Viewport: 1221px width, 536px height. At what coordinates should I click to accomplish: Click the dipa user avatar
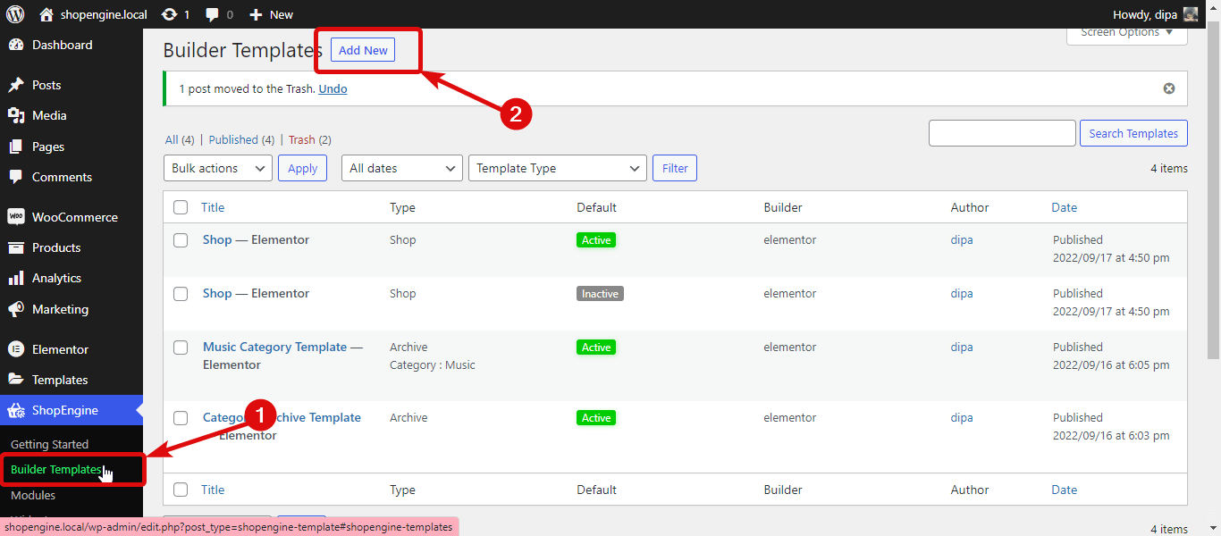coord(1191,14)
